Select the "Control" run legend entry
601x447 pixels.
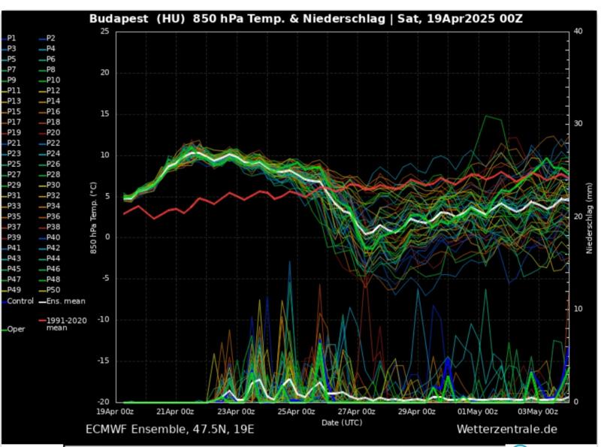(x=17, y=301)
